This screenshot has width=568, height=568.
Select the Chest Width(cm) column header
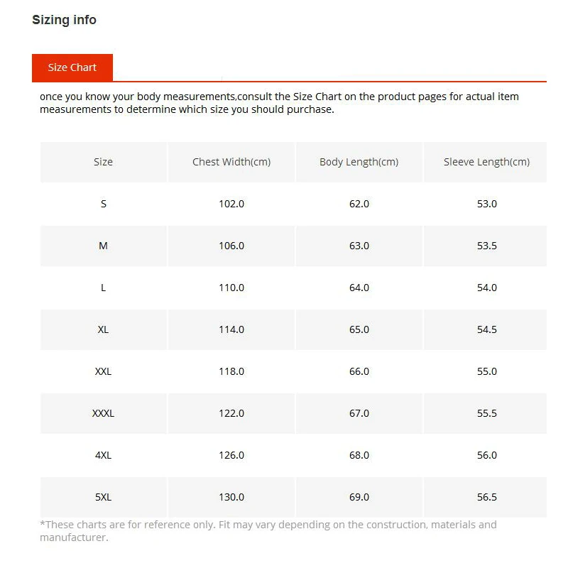click(231, 162)
